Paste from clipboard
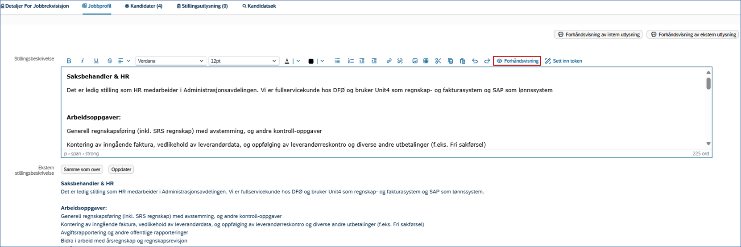The height and width of the screenshot is (247, 741). tap(463, 61)
